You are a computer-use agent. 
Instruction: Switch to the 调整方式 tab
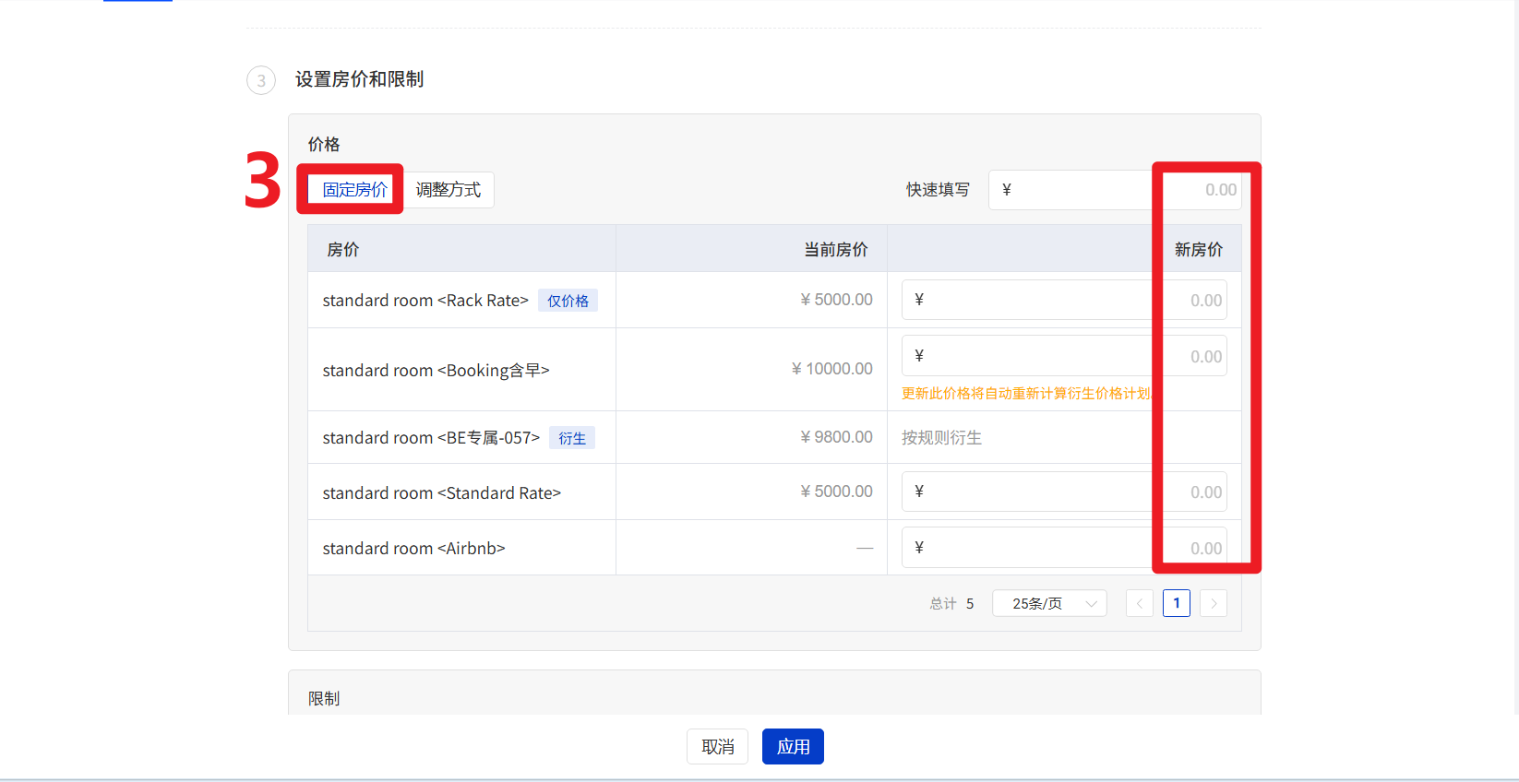click(449, 190)
